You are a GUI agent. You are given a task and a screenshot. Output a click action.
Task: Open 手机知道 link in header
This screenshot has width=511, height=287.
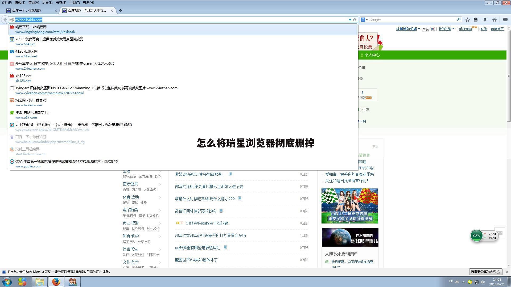(465, 29)
